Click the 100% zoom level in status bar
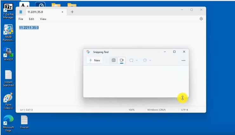235x135 pixels. (x=131, y=110)
